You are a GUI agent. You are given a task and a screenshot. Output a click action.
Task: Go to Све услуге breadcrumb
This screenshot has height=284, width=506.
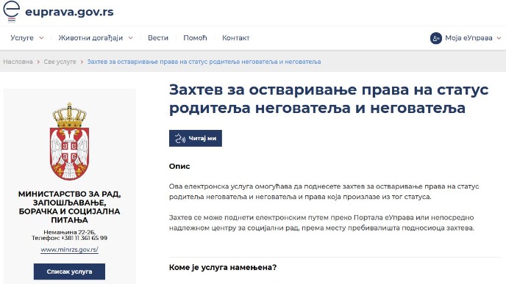coord(60,62)
